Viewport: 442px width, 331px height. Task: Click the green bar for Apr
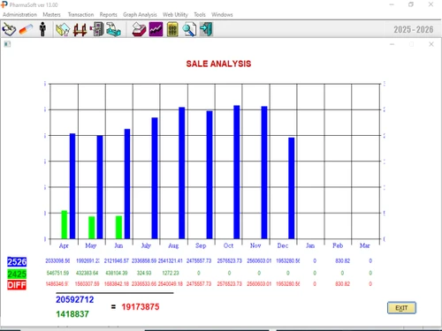65,224
